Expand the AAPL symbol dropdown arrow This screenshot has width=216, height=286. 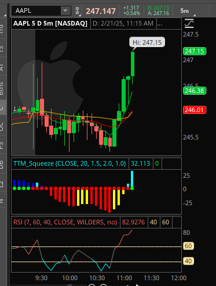click(x=65, y=10)
